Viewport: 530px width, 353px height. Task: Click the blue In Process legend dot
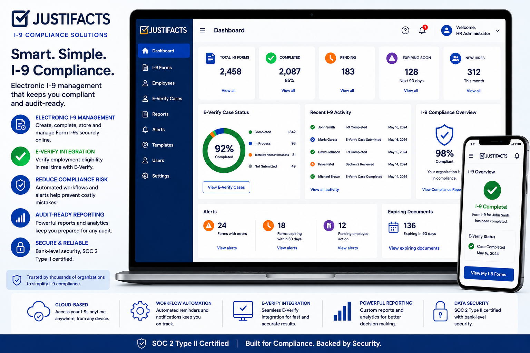[250, 143]
